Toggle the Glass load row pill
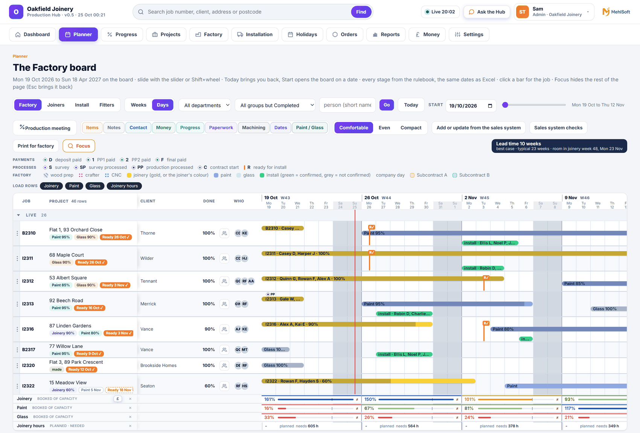The height and width of the screenshot is (433, 640). click(x=95, y=186)
